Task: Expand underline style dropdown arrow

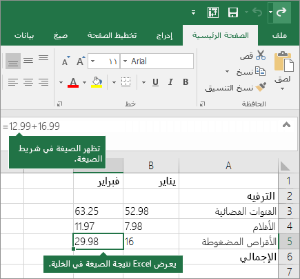Action: click(x=144, y=82)
